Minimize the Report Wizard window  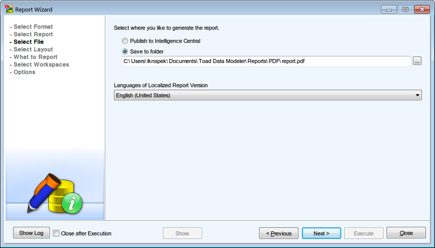[389, 9]
